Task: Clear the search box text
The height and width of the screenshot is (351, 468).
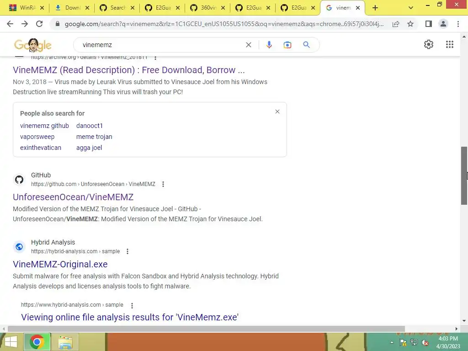Action: (248, 45)
